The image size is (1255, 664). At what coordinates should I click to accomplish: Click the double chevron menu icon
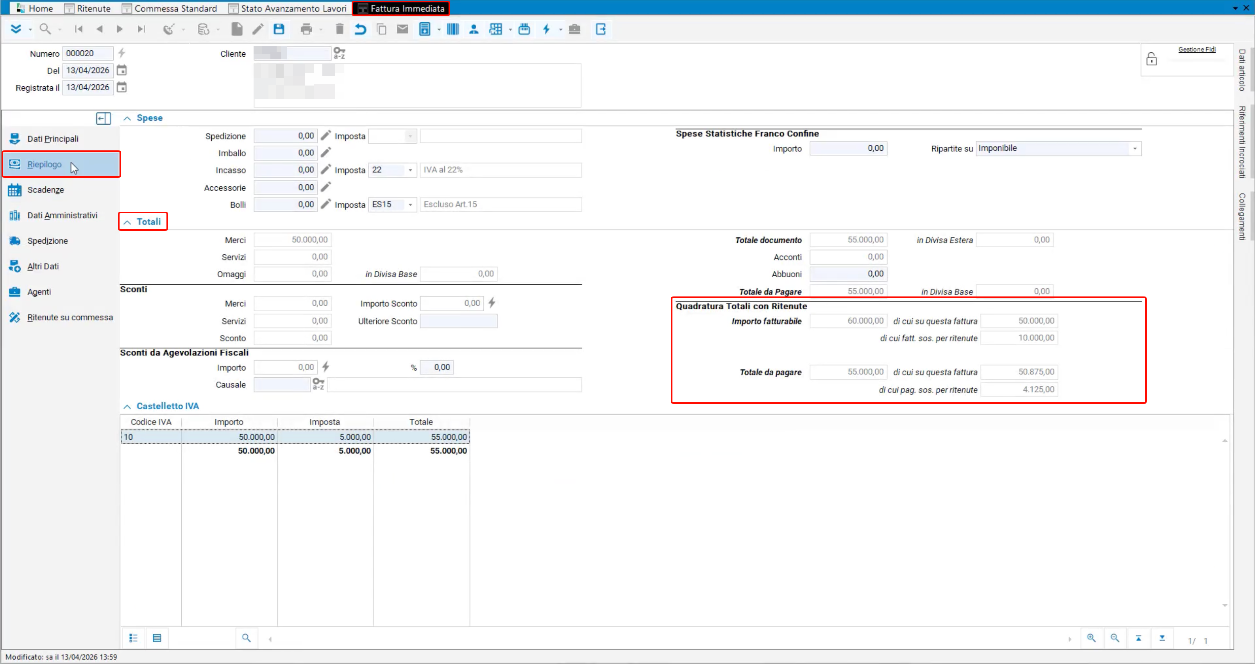point(16,29)
